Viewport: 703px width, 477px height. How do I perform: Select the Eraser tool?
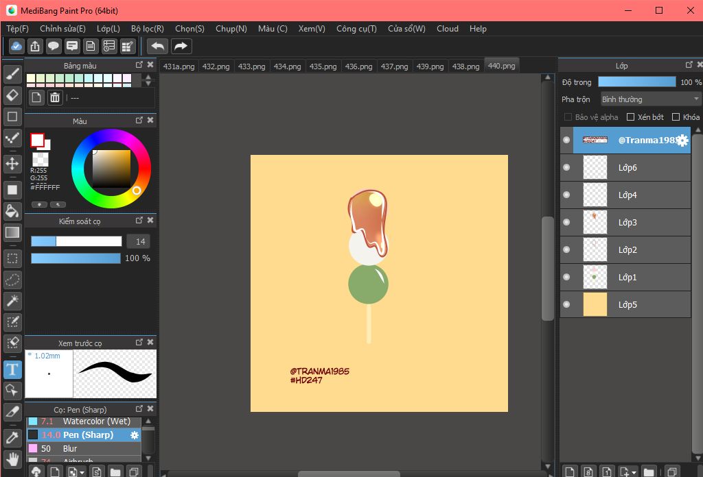(x=12, y=94)
